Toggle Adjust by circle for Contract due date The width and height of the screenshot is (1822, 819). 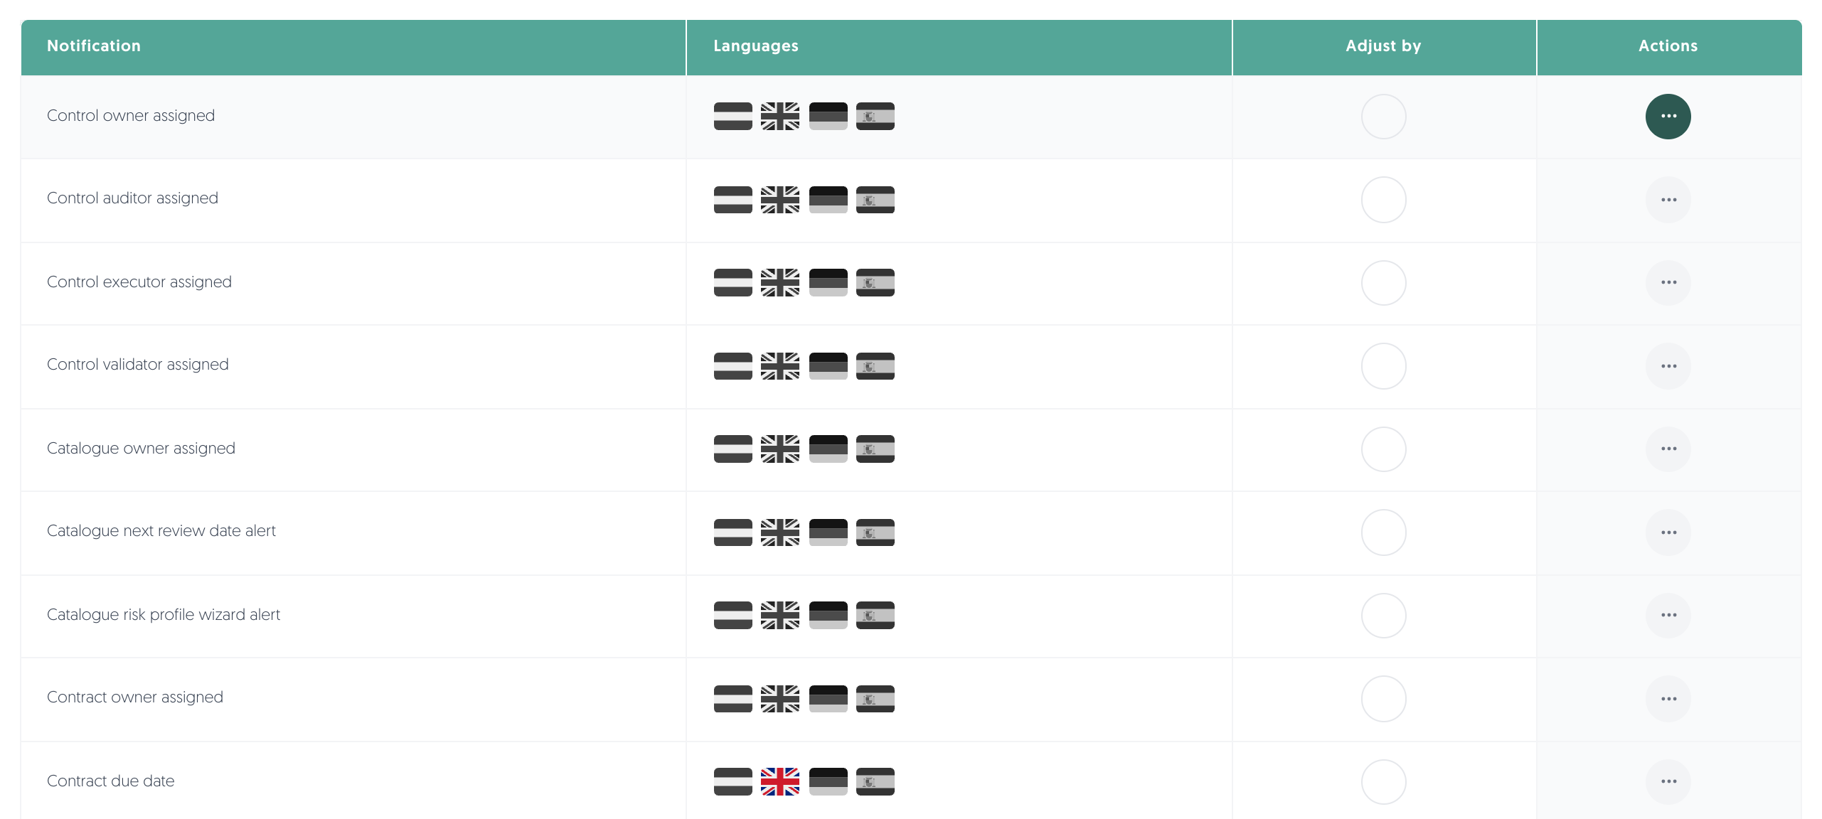pos(1383,781)
